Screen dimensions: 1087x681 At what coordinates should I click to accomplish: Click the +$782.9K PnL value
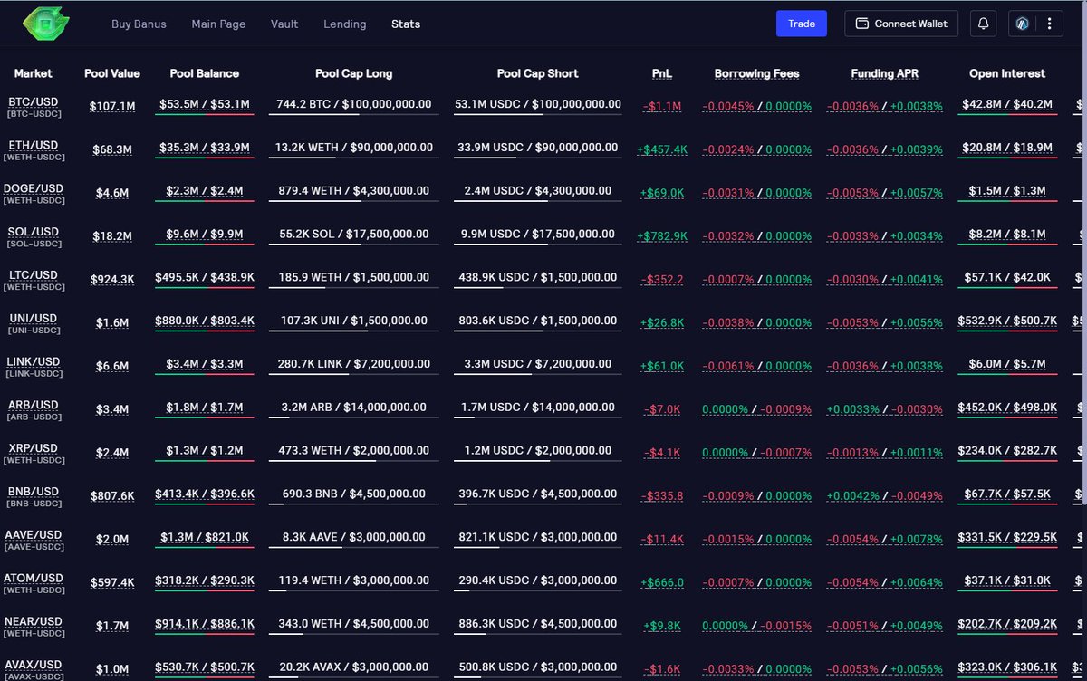click(662, 236)
